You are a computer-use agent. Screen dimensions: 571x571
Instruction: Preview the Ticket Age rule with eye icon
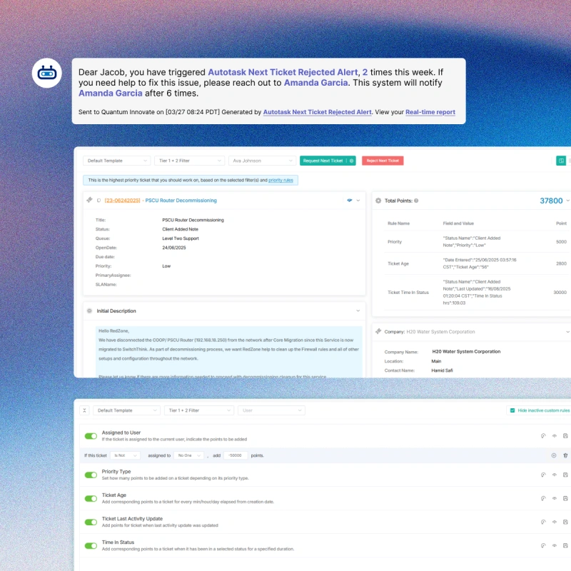[x=555, y=498]
